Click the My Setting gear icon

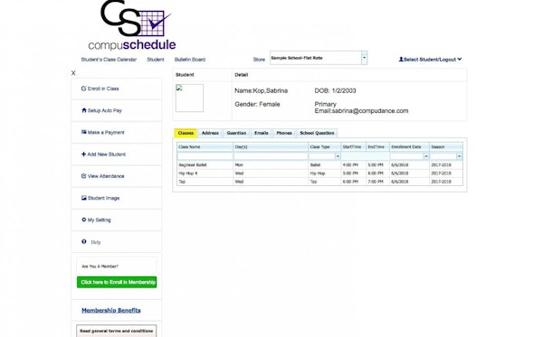[x=84, y=220]
